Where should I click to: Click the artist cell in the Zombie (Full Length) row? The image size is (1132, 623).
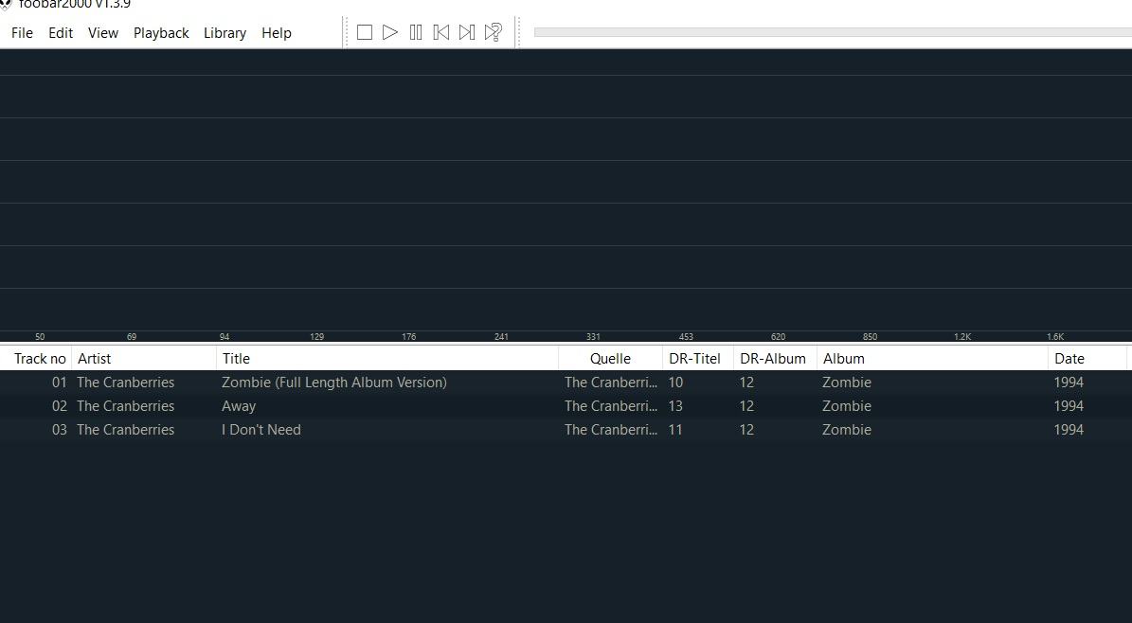pyautogui.click(x=126, y=383)
